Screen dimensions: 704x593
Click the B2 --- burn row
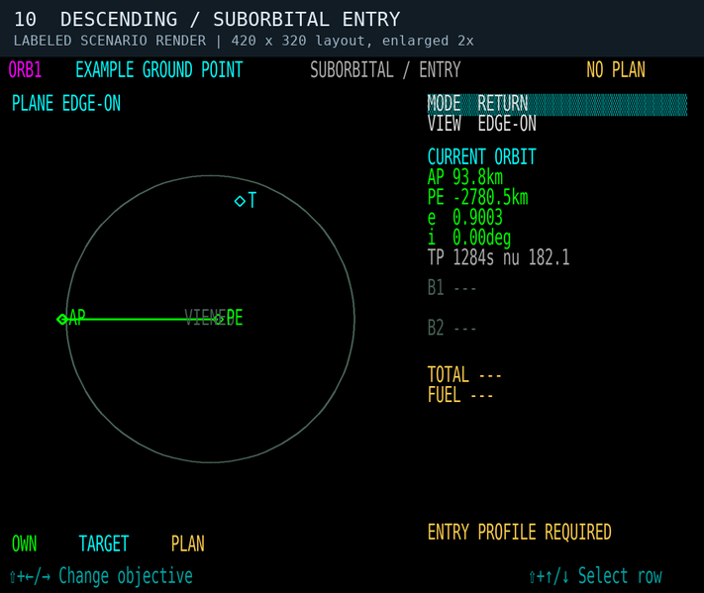coord(452,328)
